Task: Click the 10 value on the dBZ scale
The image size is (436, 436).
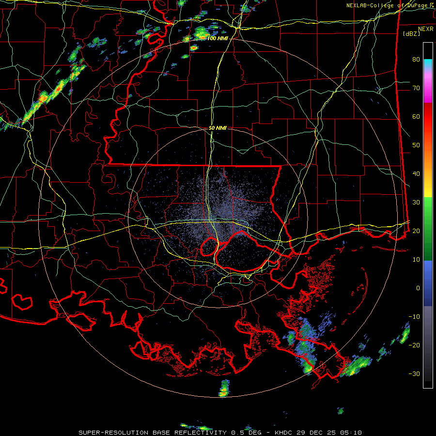Action: pos(416,260)
